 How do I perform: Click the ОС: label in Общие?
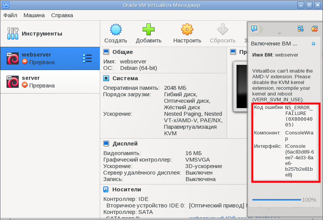pyautogui.click(x=108, y=68)
